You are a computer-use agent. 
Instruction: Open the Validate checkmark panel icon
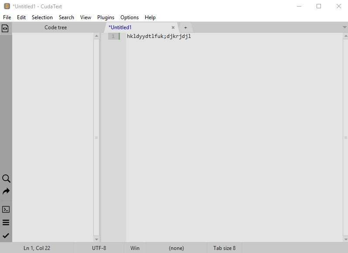pos(6,236)
